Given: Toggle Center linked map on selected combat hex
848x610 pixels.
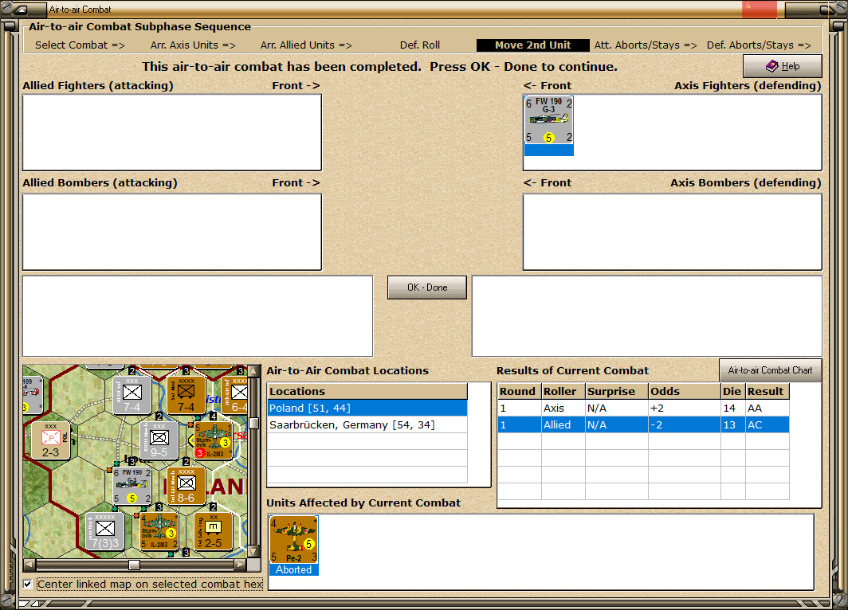Looking at the screenshot, I should click(x=28, y=584).
